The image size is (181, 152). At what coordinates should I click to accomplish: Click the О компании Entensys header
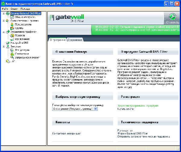tap(83, 52)
